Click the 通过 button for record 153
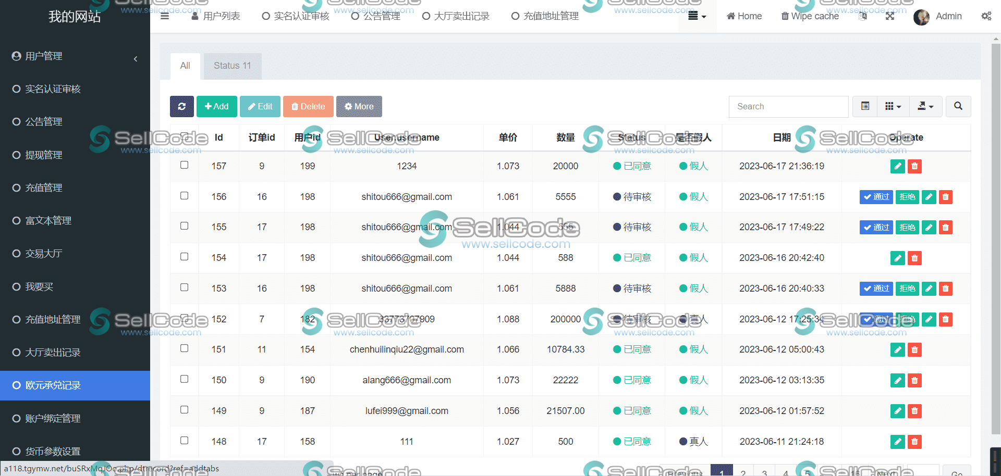The width and height of the screenshot is (1001, 476). tap(876, 289)
